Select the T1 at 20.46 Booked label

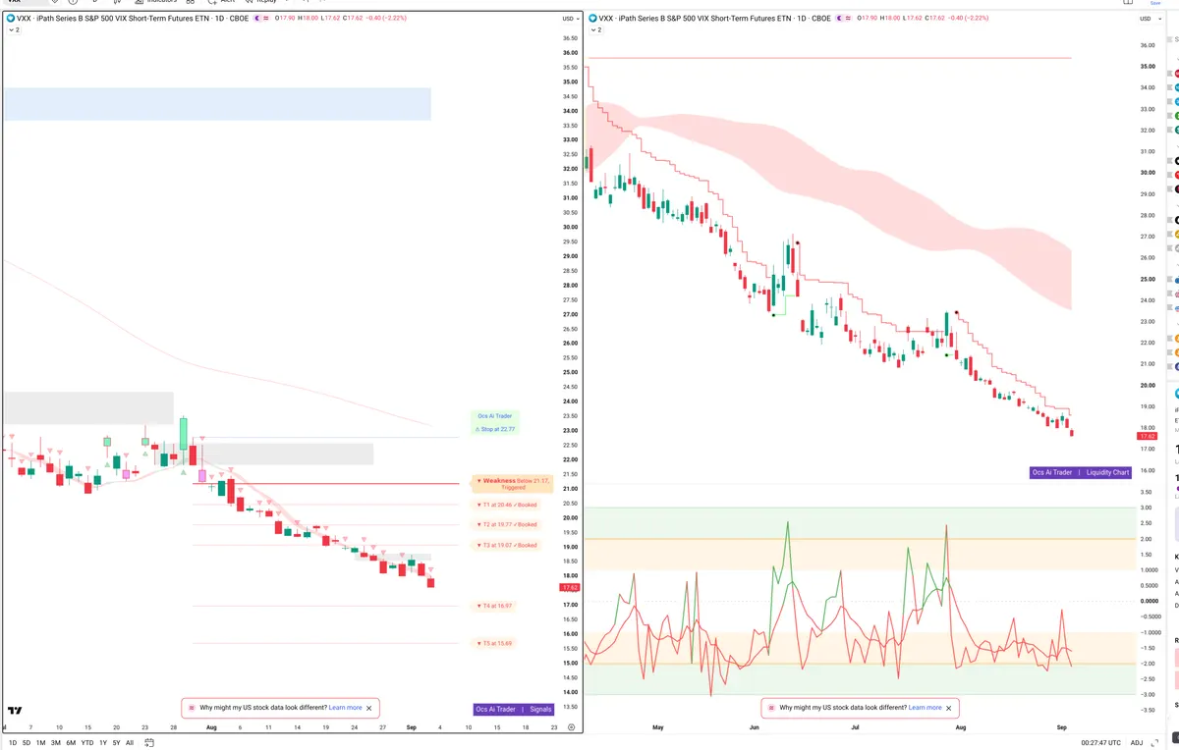click(x=506, y=505)
